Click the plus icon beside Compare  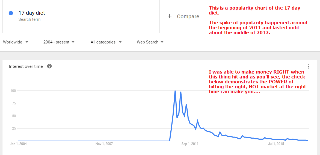coord(169,16)
